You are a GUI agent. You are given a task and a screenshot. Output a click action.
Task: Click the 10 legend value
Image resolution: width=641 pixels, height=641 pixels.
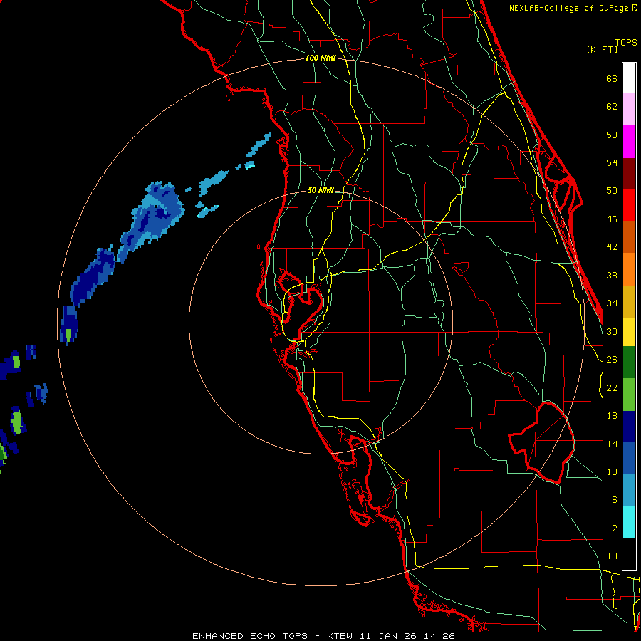tap(612, 471)
